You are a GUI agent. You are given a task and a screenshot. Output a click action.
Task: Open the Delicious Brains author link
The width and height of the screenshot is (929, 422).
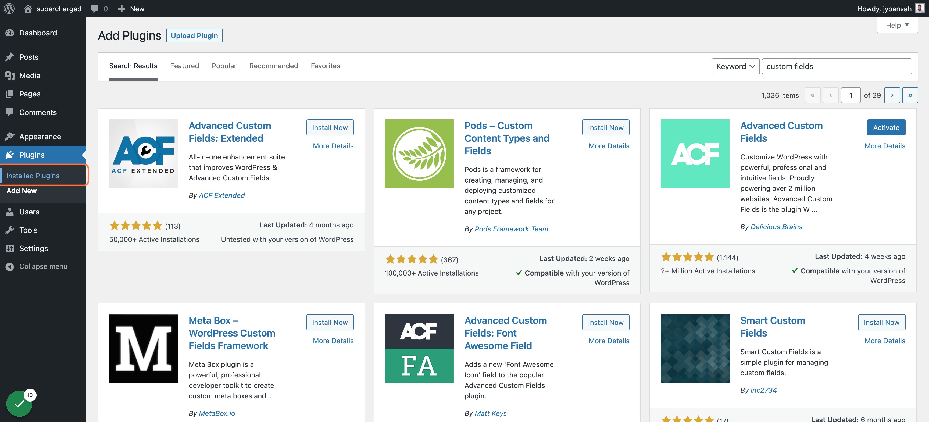tap(776, 227)
